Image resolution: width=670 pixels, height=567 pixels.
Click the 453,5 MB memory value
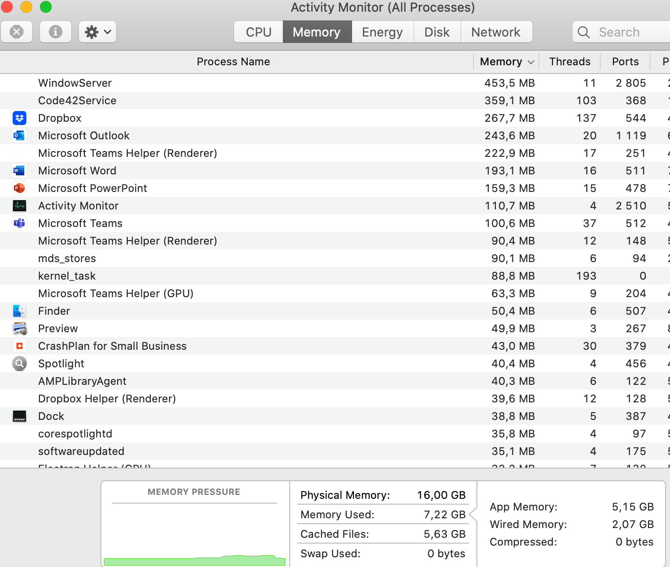[510, 83]
